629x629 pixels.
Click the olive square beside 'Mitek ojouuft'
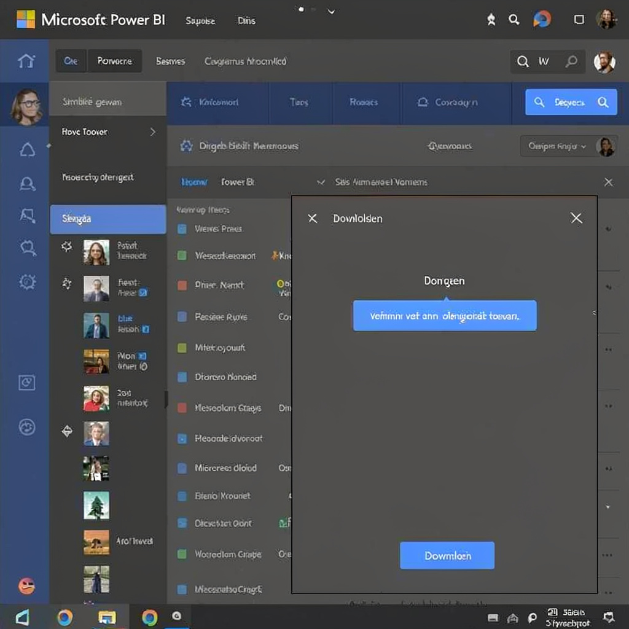click(x=182, y=348)
